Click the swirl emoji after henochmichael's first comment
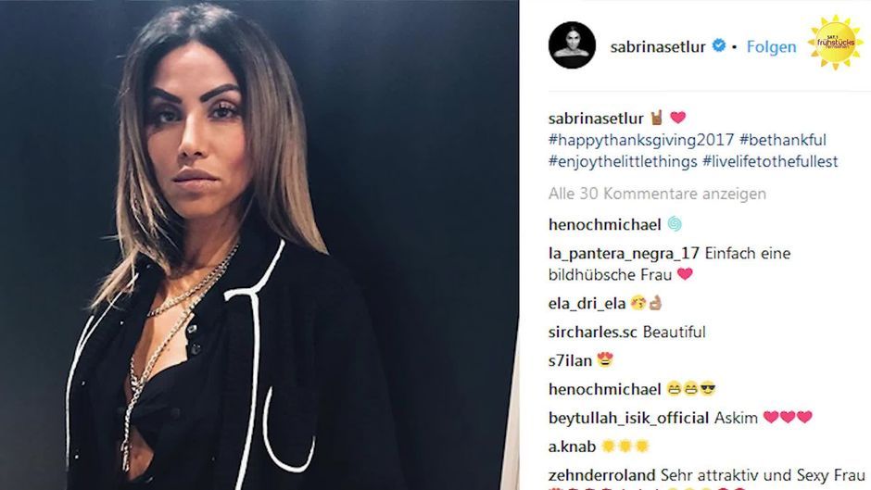 pos(675,224)
